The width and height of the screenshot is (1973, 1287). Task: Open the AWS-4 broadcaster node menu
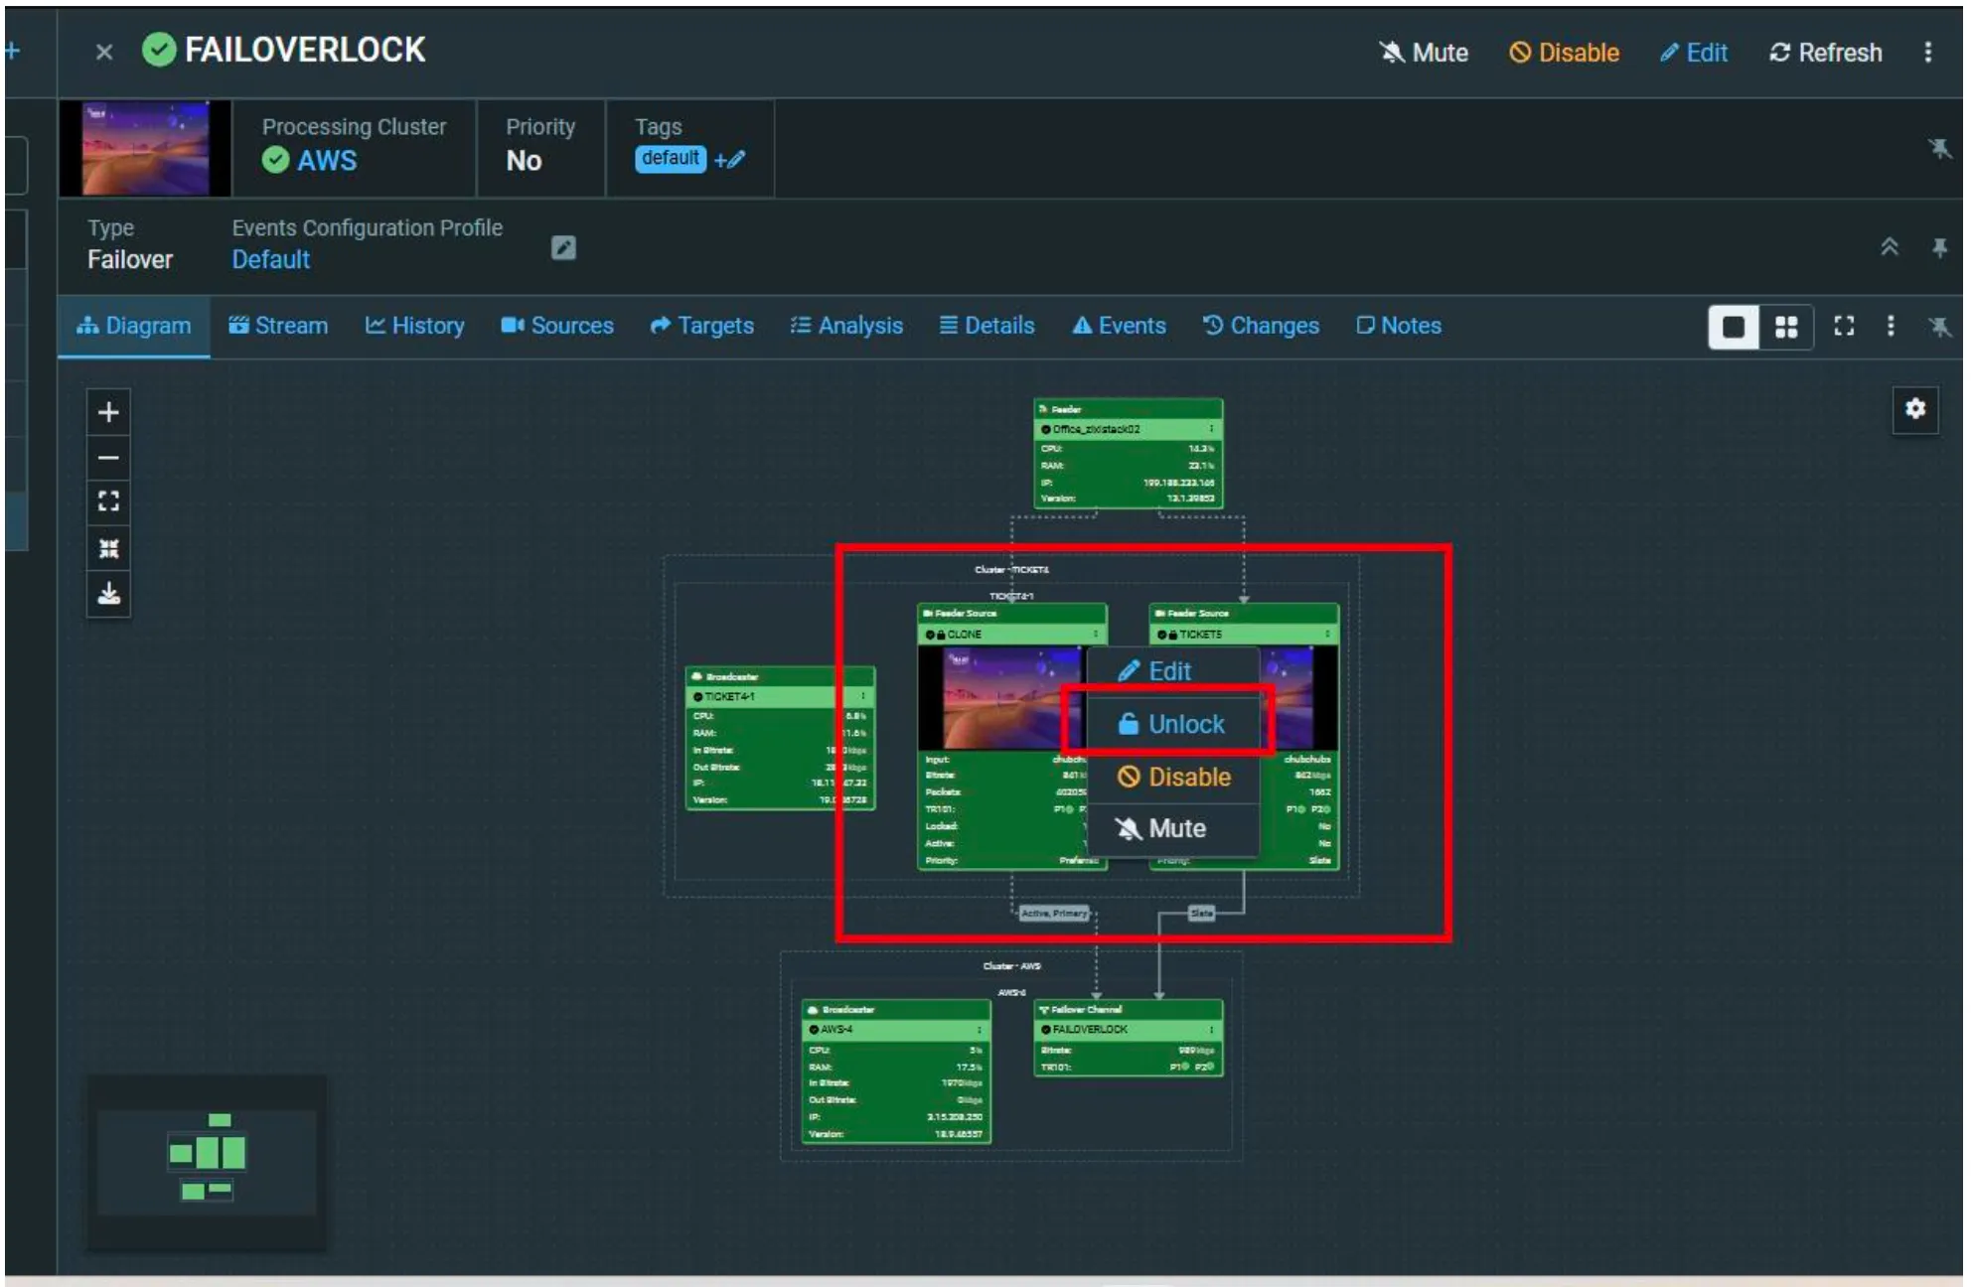coord(980,1030)
